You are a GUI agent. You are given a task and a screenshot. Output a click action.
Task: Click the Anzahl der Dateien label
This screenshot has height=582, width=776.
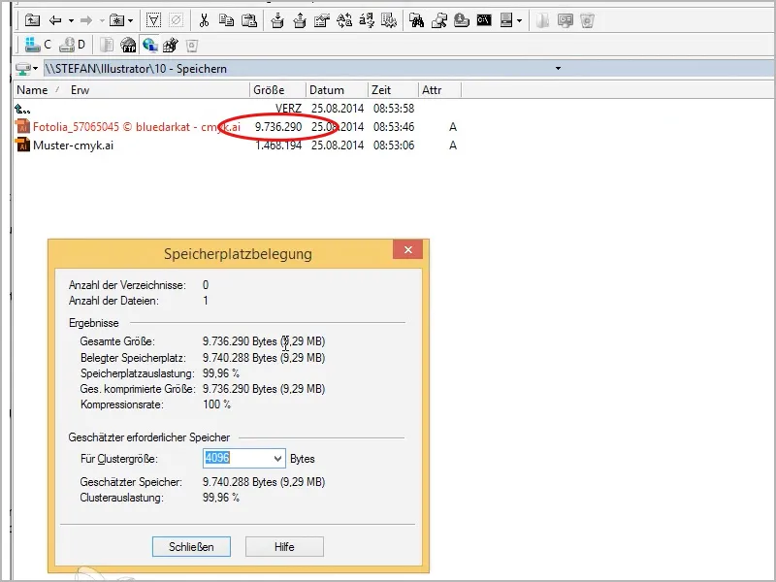(113, 301)
